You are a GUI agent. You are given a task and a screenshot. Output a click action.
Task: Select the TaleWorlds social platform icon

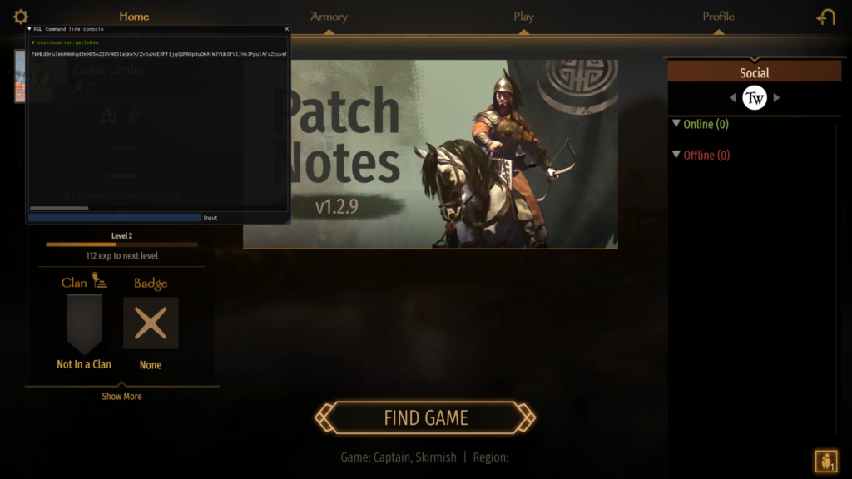(x=754, y=98)
